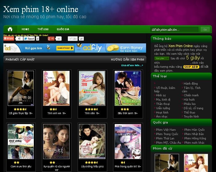Select genre Dã sử, cổ trang
The height and width of the screenshot is (172, 216).
click(193, 108)
